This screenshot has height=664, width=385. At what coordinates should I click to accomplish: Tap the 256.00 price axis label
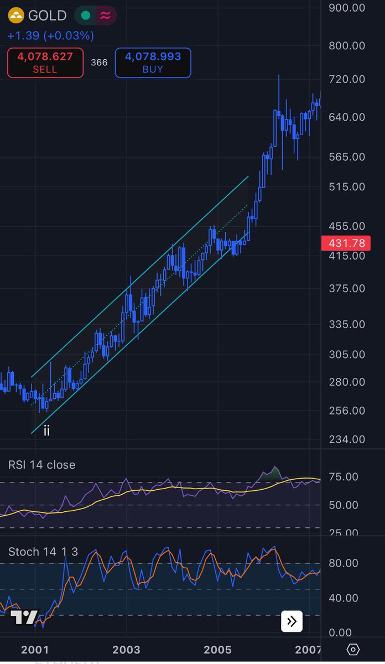point(346,411)
